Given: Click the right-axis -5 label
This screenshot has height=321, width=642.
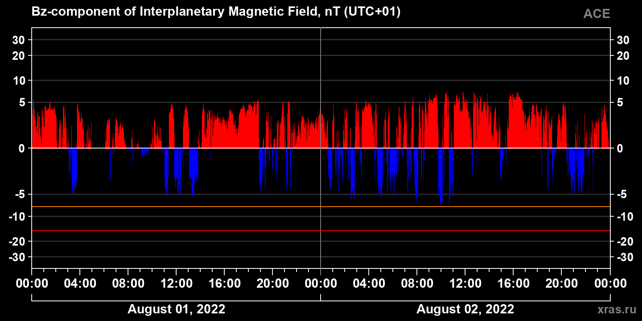Looking at the screenshot, I should pyautogui.click(x=622, y=195).
